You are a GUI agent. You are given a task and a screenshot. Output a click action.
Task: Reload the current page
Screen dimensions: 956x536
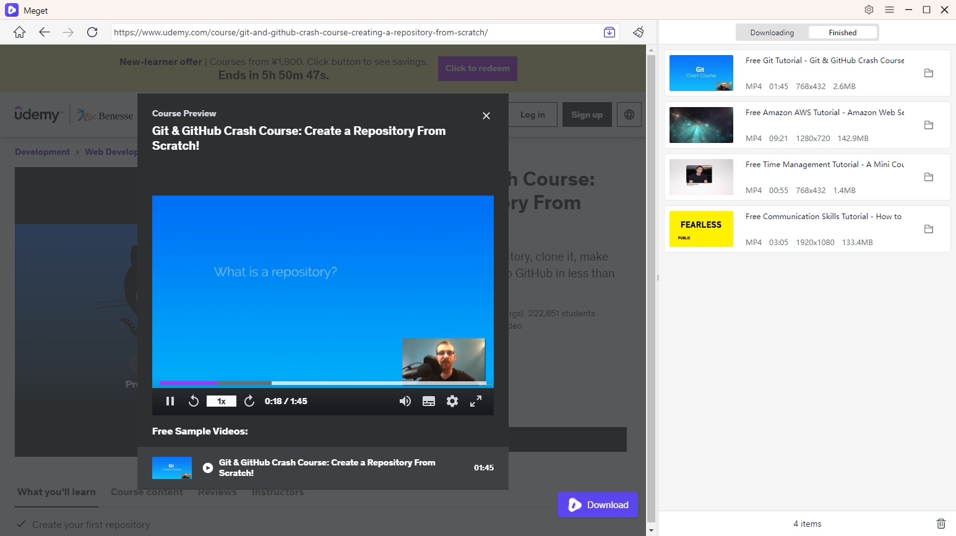tap(92, 32)
